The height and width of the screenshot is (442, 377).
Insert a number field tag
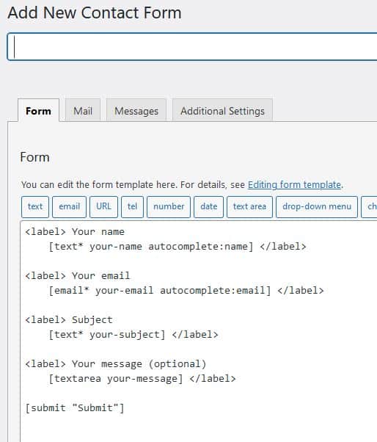169,206
